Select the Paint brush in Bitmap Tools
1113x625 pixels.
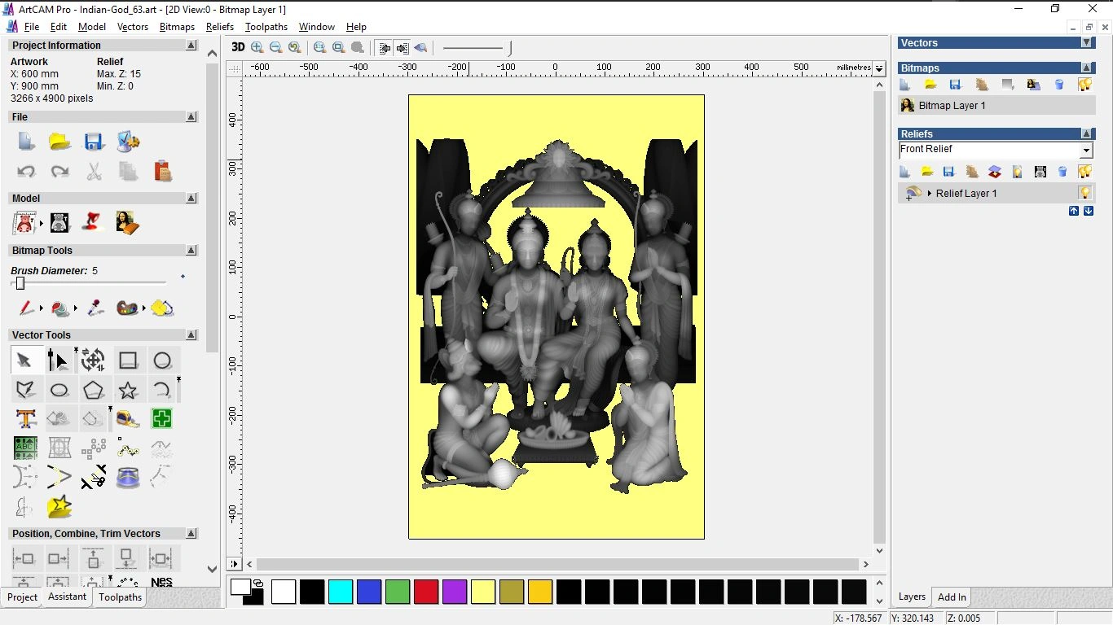coord(24,308)
